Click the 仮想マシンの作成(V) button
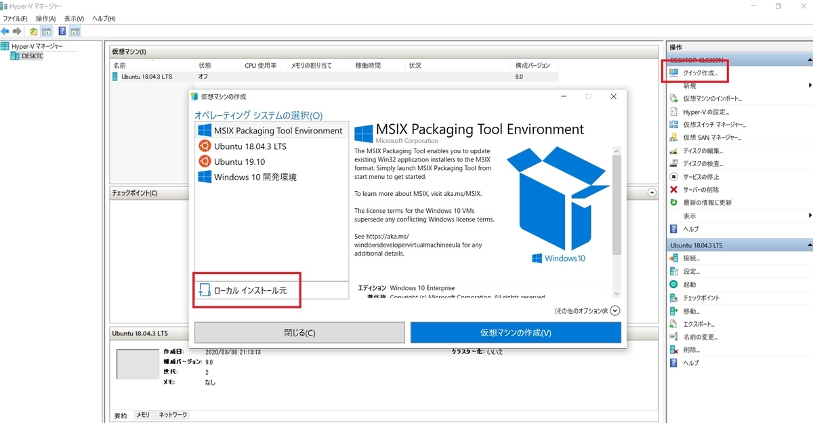 (x=516, y=333)
